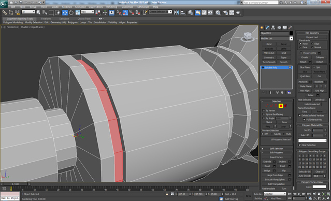
Task: Switch to Freeform ribbon tab
Action: (x=46, y=19)
